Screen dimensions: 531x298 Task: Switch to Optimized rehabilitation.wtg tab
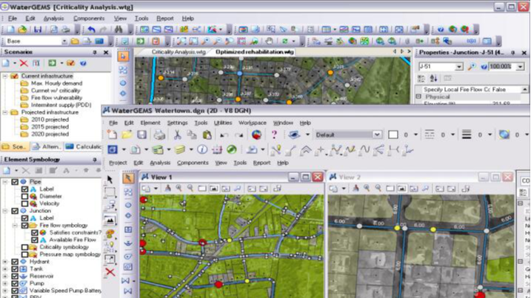click(254, 52)
